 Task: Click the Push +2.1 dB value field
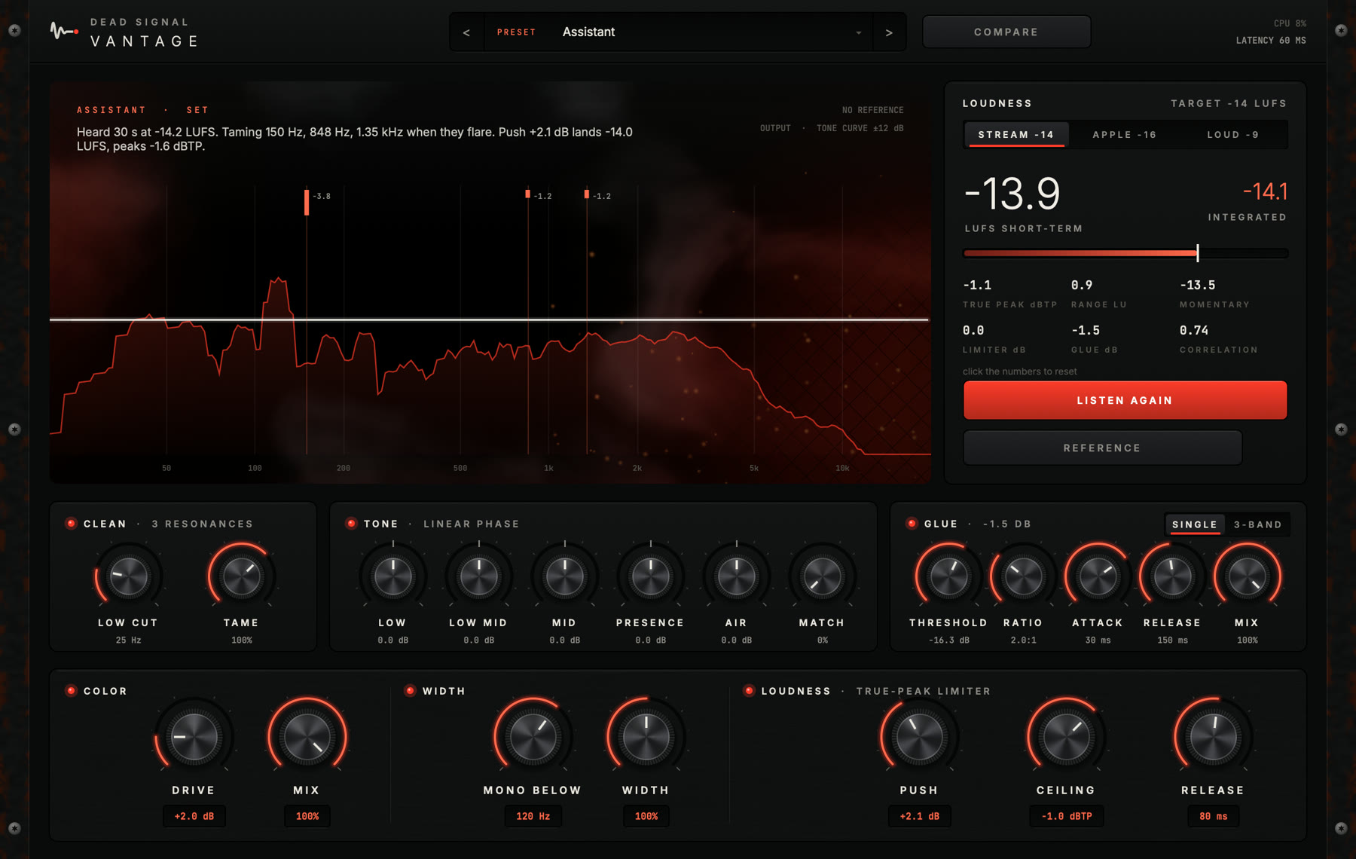tap(919, 816)
